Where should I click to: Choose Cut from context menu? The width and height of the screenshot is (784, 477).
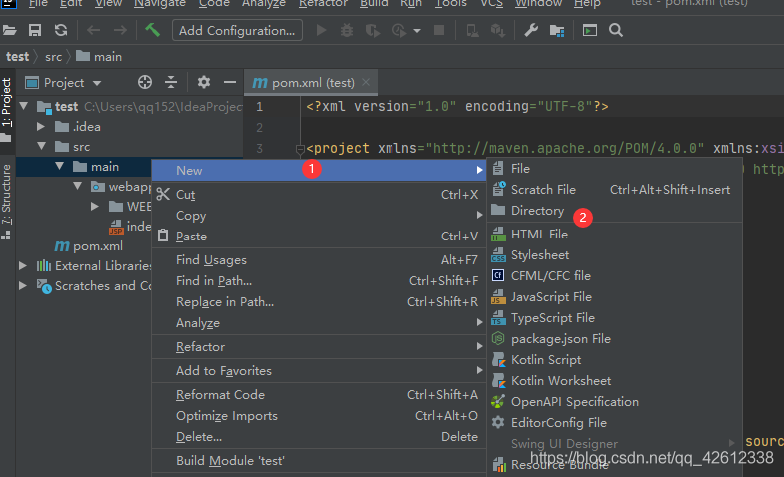[x=319, y=195]
